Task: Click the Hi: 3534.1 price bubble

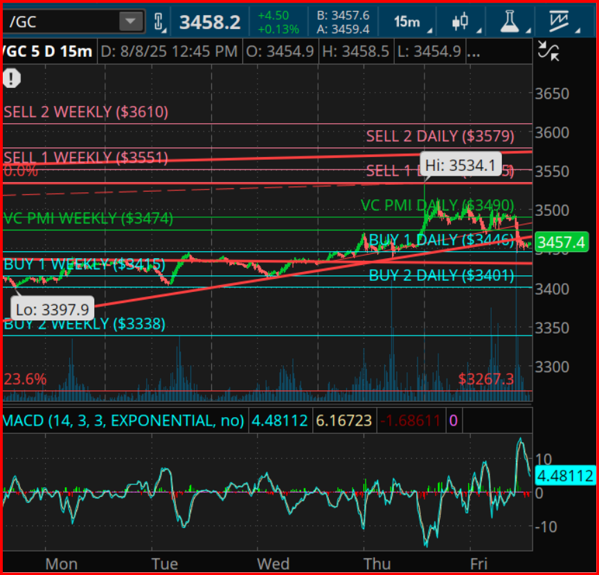Action: click(460, 165)
